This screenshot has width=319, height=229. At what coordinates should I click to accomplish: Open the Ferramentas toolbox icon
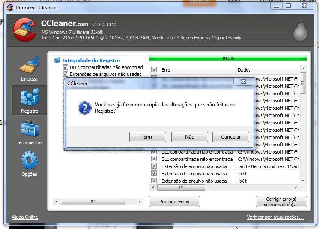(29, 129)
